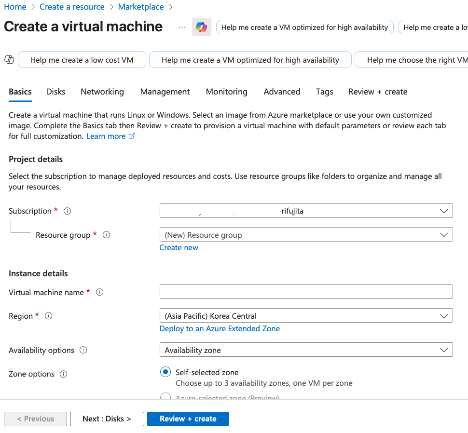The height and width of the screenshot is (433, 468).
Task: Click high availability suggestion in the title bar
Action: click(305, 27)
